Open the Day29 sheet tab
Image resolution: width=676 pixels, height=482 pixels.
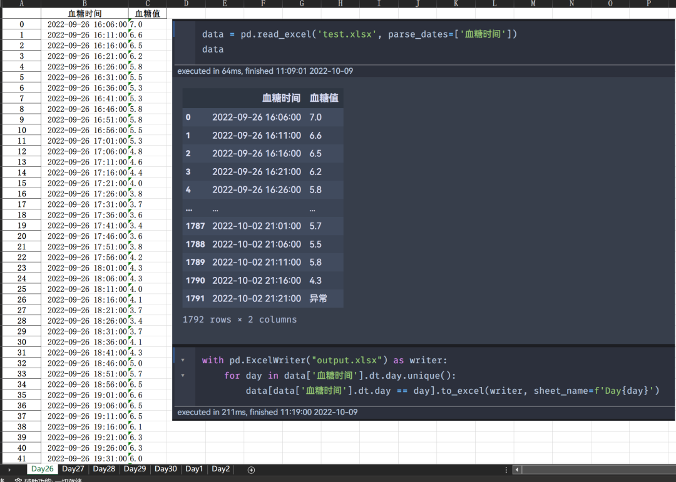tap(135, 469)
